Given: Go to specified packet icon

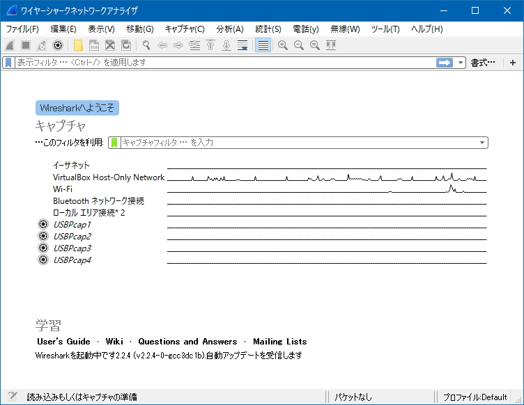Looking at the screenshot, I should 194,45.
